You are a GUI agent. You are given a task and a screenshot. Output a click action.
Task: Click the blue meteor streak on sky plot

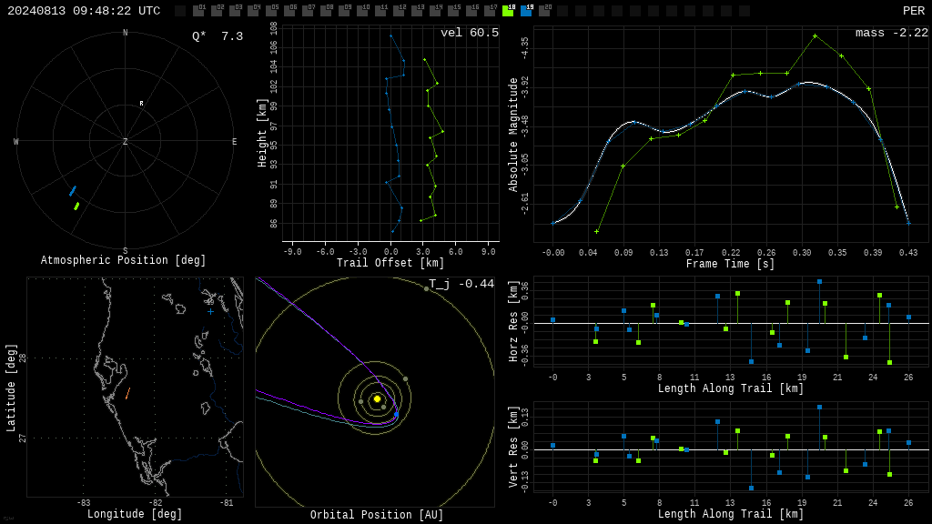(73, 191)
